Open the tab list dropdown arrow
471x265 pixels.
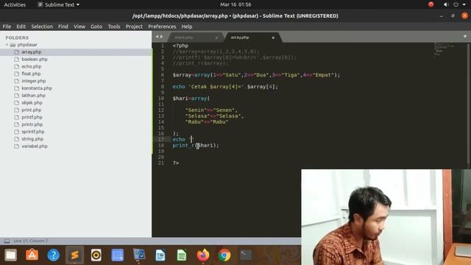click(465, 37)
